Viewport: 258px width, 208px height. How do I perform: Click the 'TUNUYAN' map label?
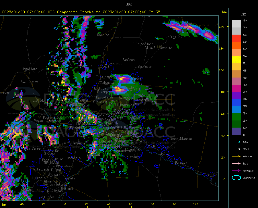[67, 189]
